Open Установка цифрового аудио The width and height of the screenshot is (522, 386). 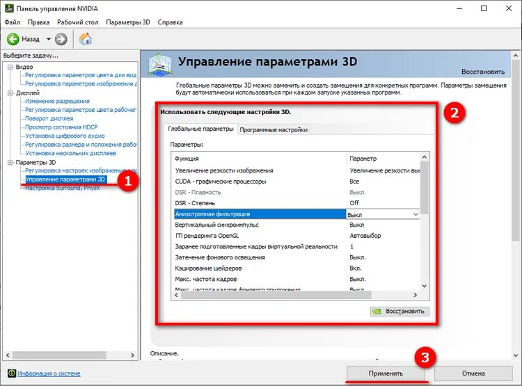click(x=65, y=136)
